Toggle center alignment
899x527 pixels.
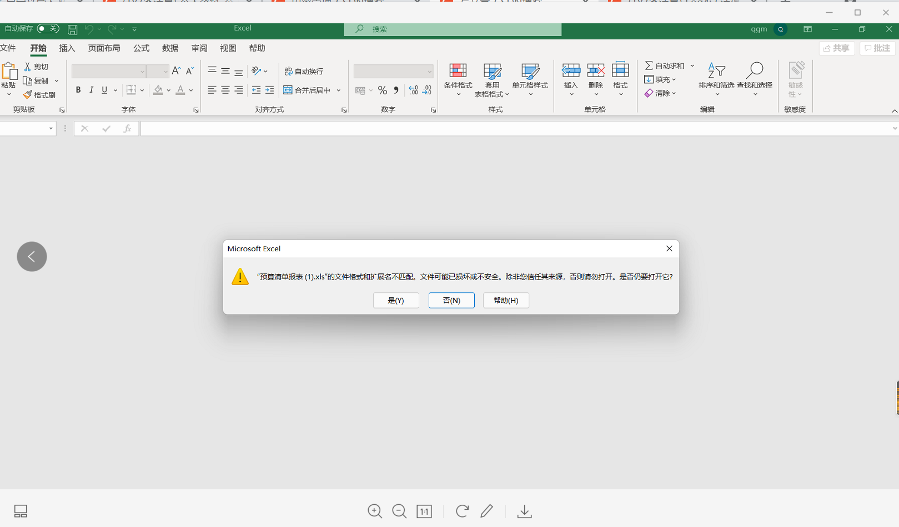(x=224, y=90)
